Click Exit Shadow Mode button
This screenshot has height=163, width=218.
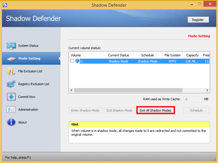point(119,110)
